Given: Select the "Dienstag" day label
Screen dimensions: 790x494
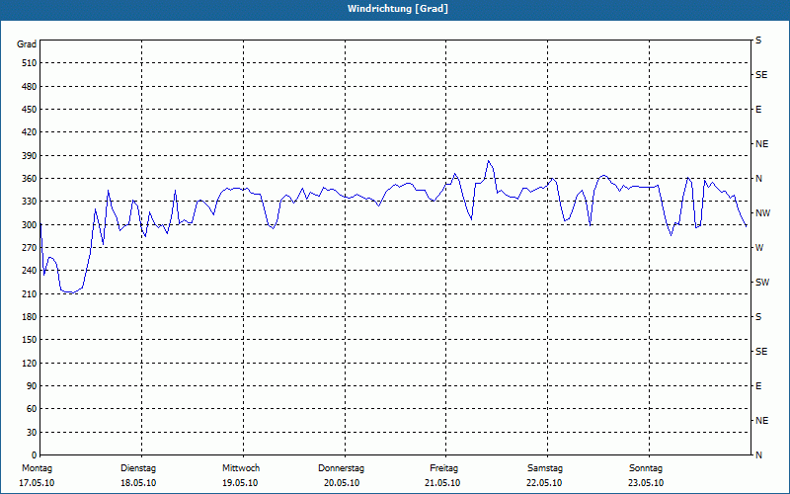Looking at the screenshot, I should pyautogui.click(x=138, y=468).
